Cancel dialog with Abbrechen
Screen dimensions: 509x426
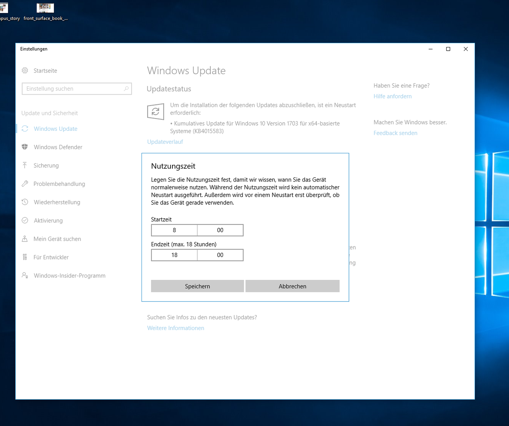(x=293, y=286)
